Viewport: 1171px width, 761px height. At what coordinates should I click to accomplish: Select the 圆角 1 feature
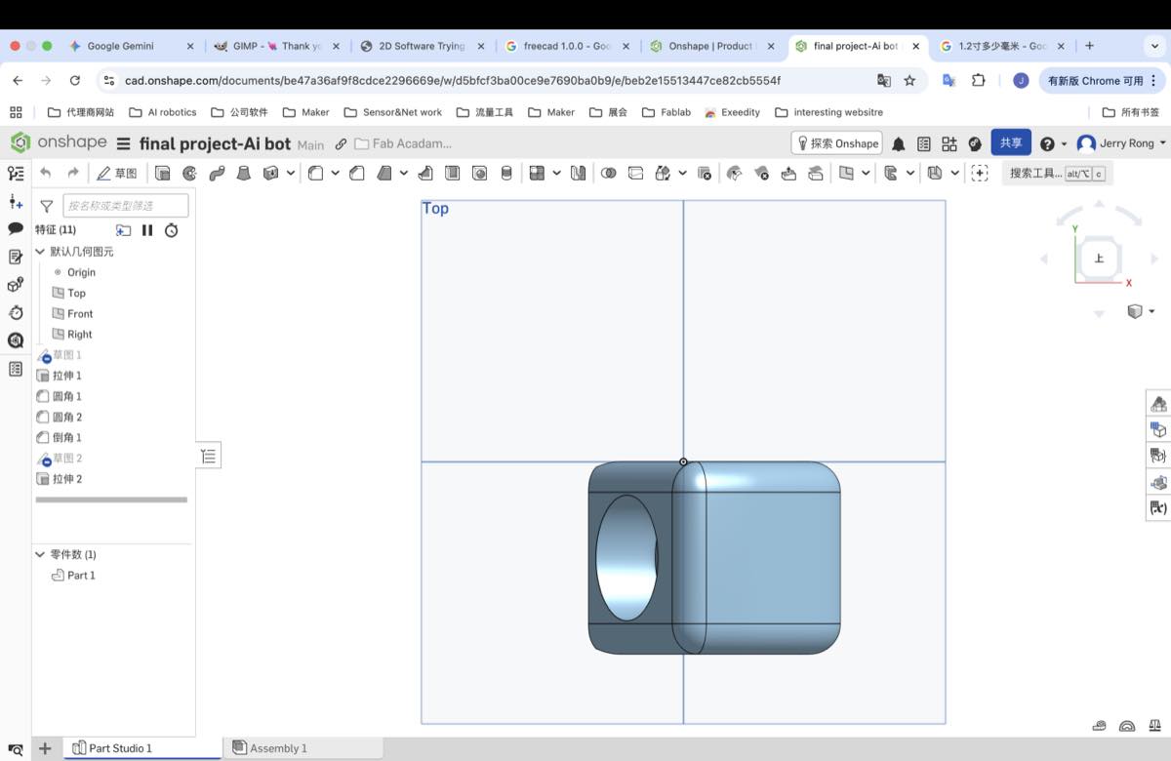[x=67, y=396]
